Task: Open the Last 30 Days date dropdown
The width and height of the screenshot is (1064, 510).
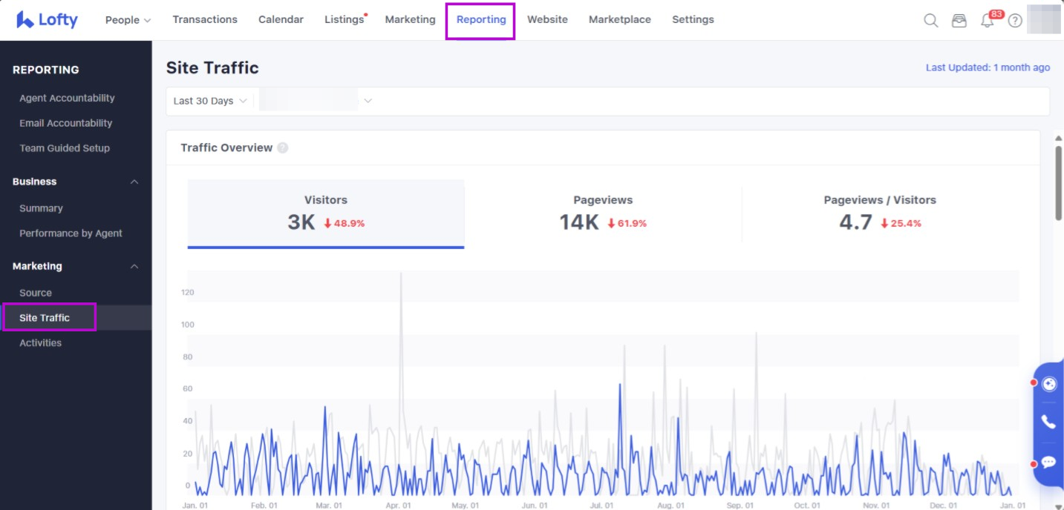Action: click(x=210, y=101)
